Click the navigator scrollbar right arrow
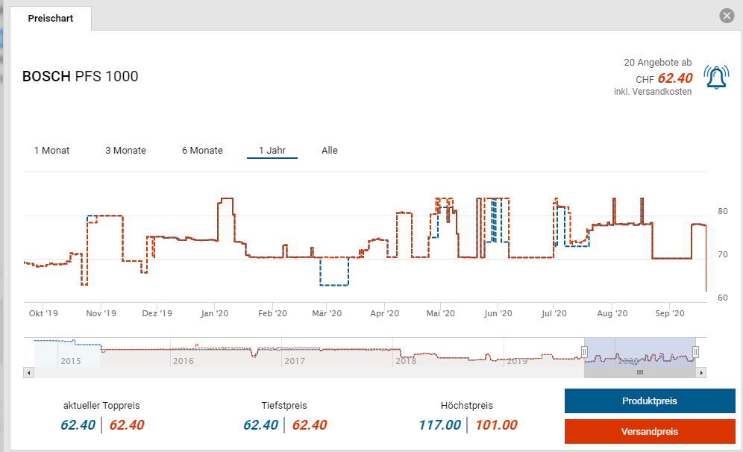 pos(702,371)
